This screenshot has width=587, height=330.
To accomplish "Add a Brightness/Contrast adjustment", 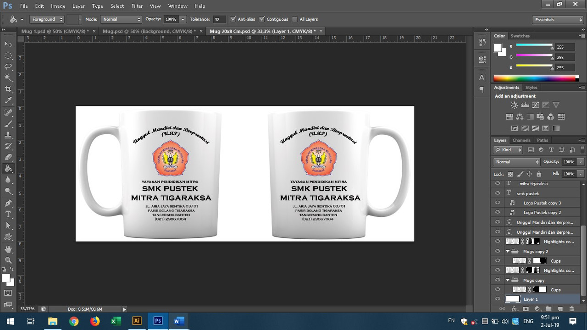I will coord(515,105).
